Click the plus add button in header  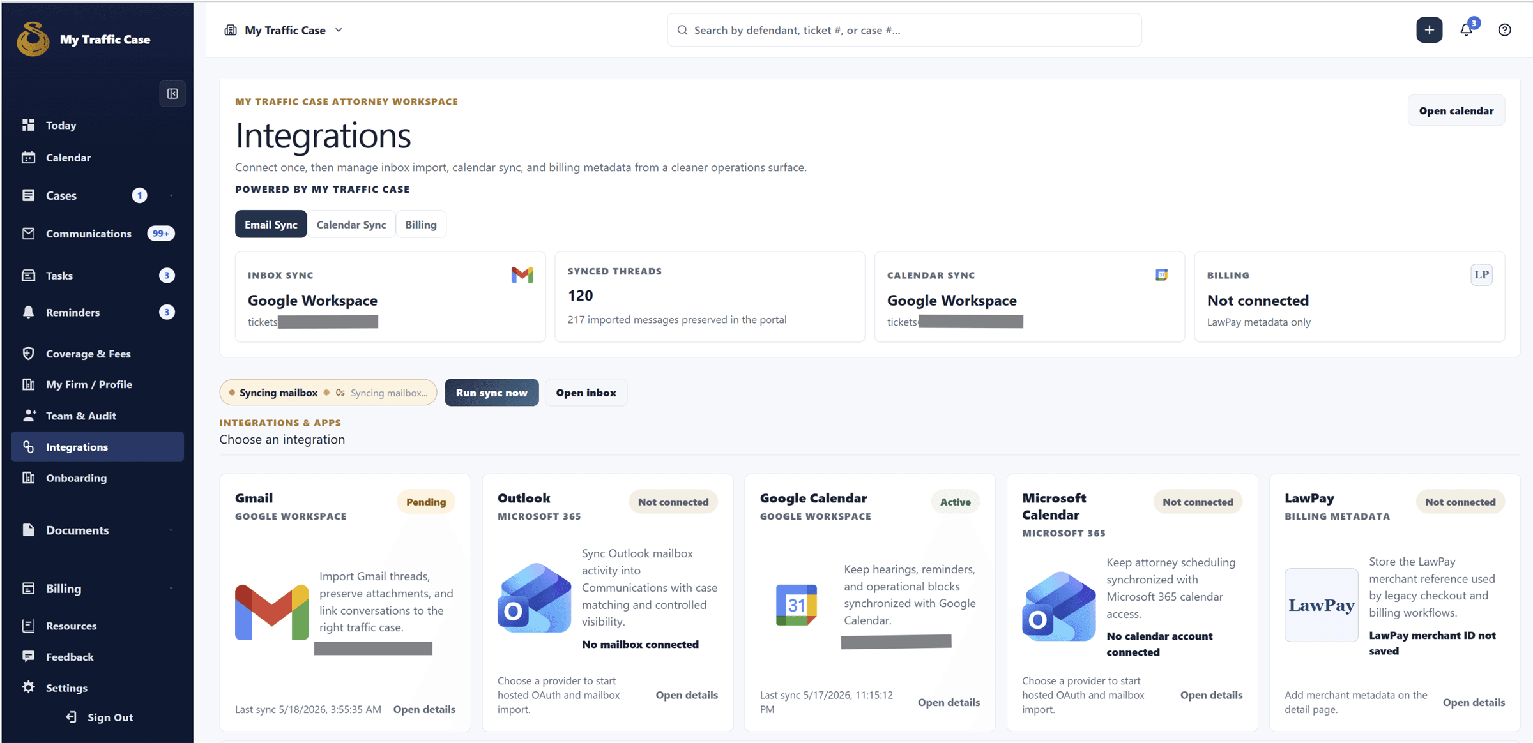tap(1429, 30)
